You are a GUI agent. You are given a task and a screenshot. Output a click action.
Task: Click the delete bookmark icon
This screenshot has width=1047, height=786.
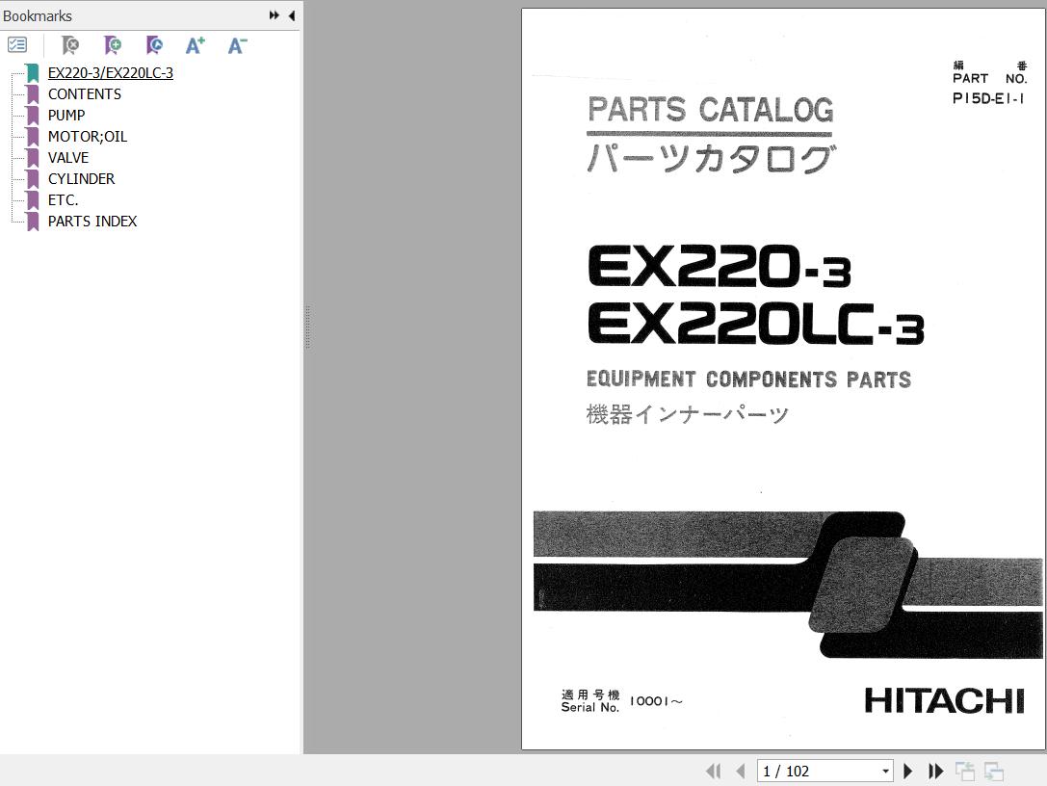70,44
